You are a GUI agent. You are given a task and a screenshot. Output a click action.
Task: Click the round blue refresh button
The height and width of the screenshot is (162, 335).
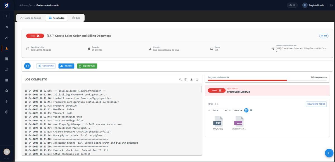click(x=27, y=66)
